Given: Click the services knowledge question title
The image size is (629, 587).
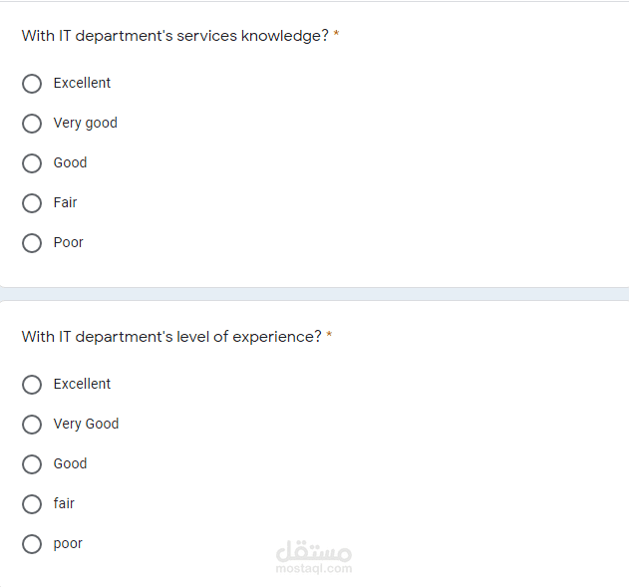Looking at the screenshot, I should (174, 36).
